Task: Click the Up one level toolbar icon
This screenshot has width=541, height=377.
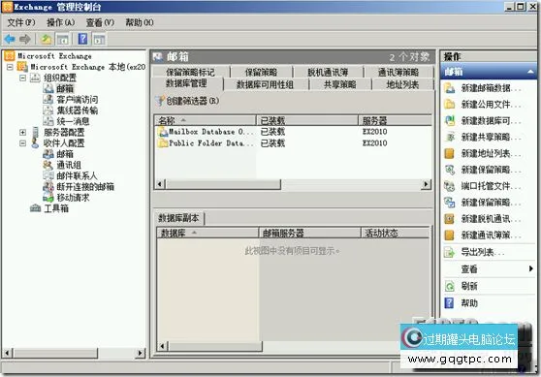Action: [x=47, y=39]
